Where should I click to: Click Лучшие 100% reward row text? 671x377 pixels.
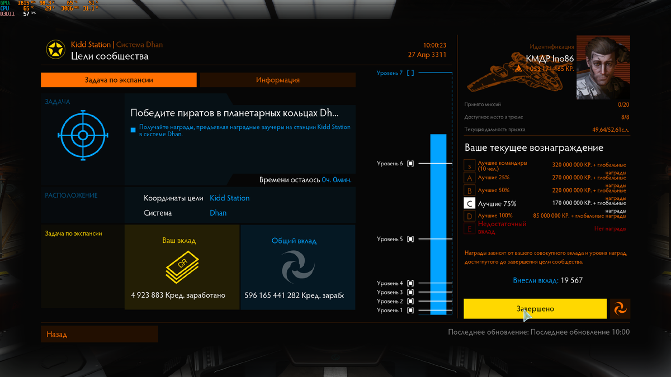pos(495,216)
